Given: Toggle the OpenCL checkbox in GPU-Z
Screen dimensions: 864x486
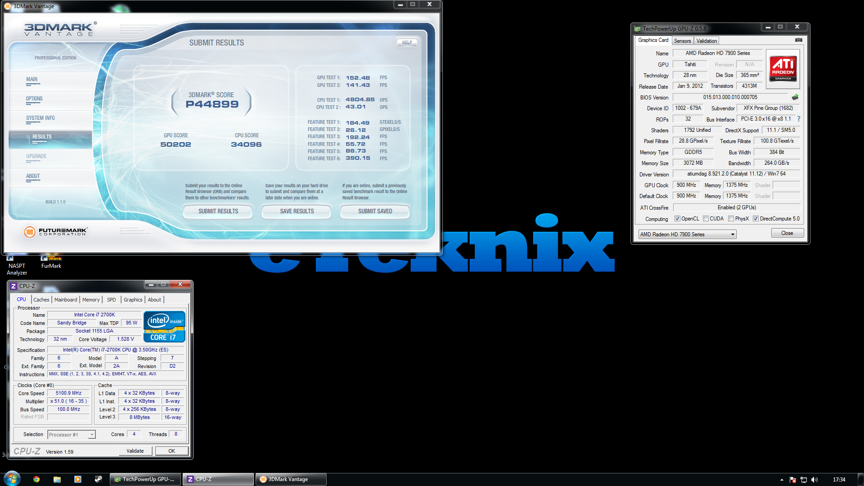Looking at the screenshot, I should point(677,219).
